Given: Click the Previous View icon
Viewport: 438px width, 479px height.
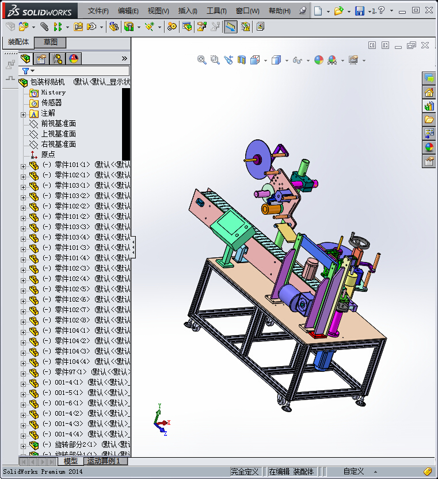Looking at the screenshot, I should (x=228, y=59).
